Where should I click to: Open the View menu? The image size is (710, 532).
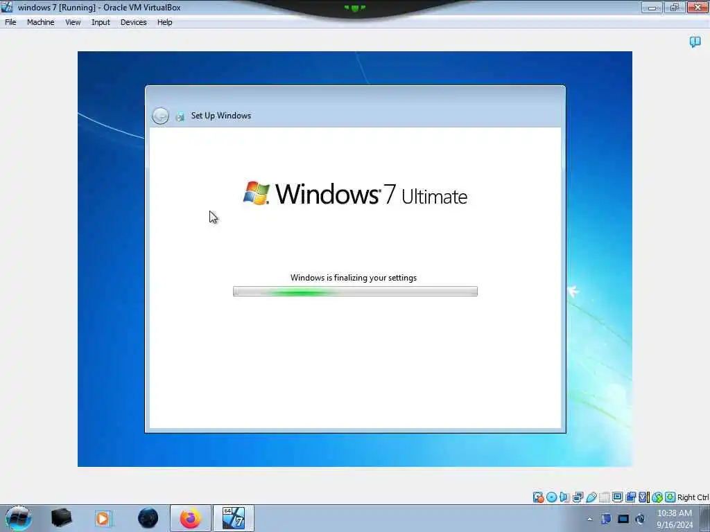click(x=72, y=22)
